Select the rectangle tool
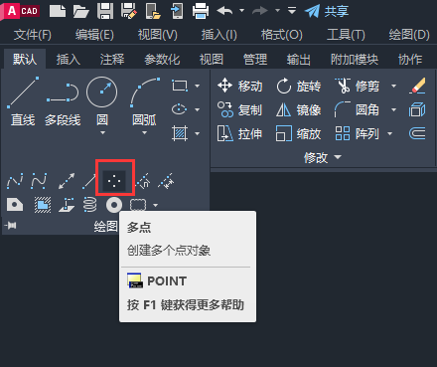The height and width of the screenshot is (367, 437). (180, 86)
